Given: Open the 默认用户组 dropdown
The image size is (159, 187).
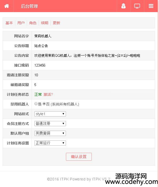Looking at the screenshot, I should (50, 133).
